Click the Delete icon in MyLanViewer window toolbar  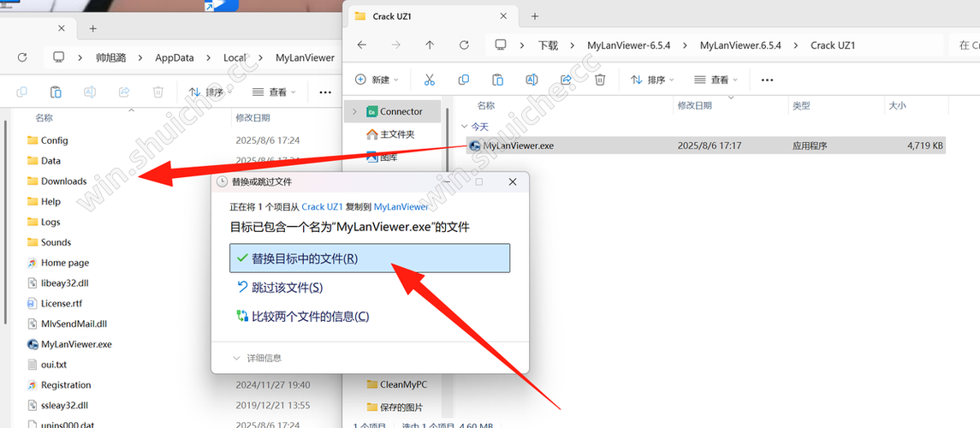tap(157, 92)
